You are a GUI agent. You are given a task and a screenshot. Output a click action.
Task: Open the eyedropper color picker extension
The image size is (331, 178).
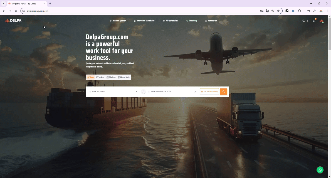click(287, 11)
